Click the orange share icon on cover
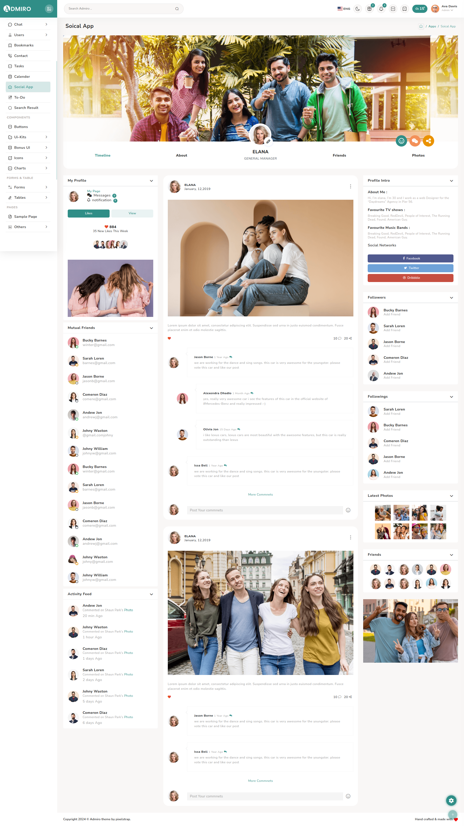 pos(428,141)
